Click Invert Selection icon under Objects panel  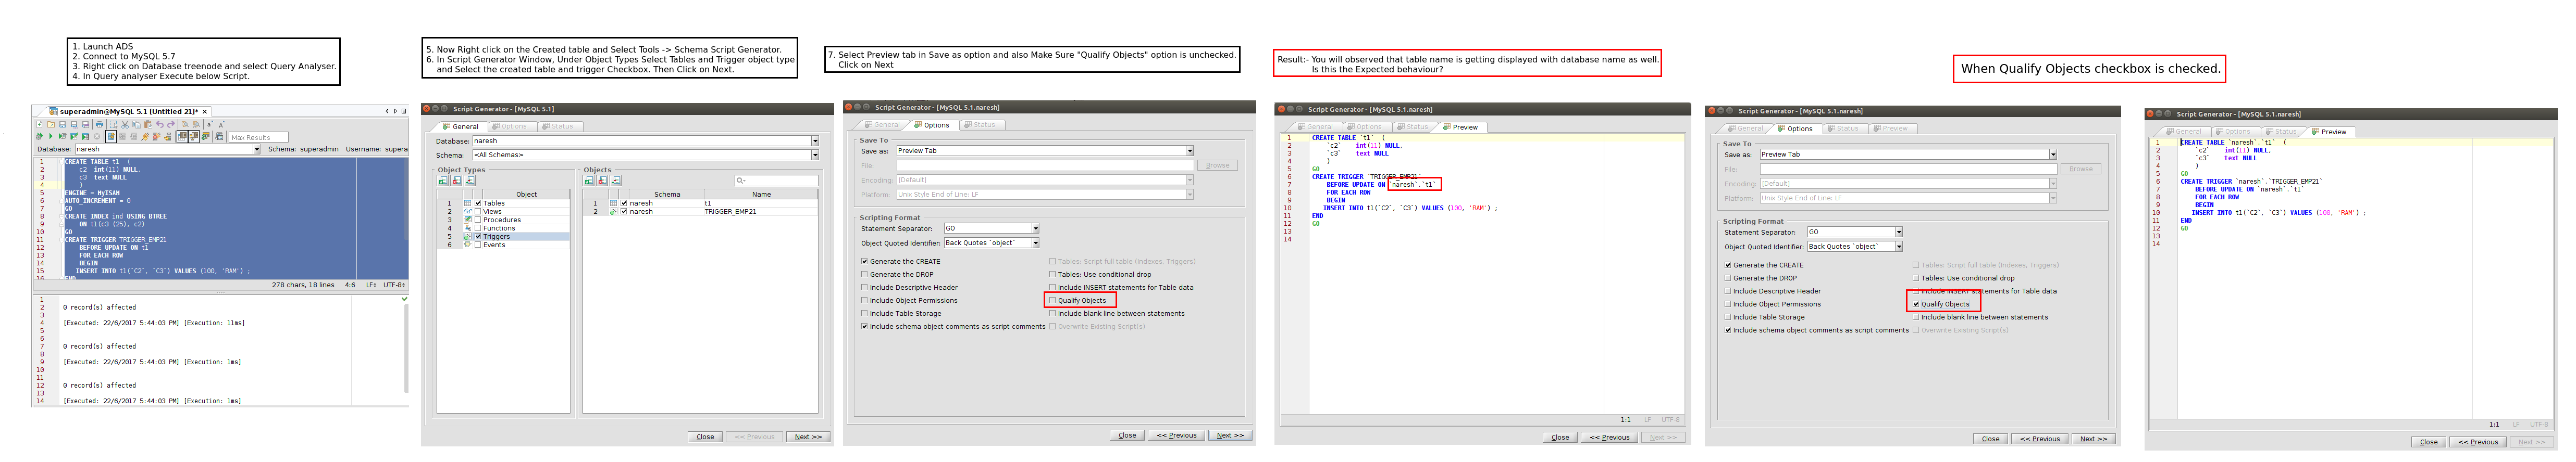tap(616, 181)
